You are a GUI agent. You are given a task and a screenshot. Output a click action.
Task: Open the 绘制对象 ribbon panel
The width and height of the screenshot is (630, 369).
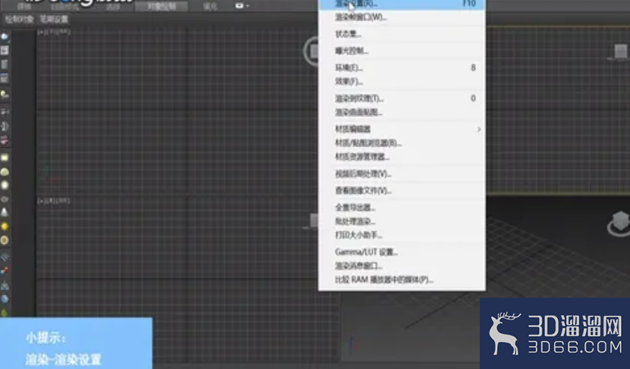[20, 19]
